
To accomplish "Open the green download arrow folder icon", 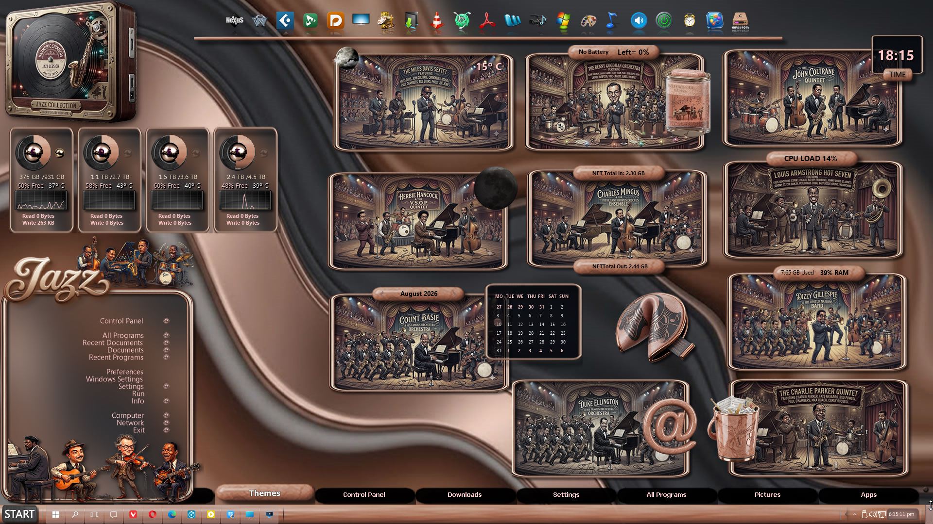I will click(412, 21).
